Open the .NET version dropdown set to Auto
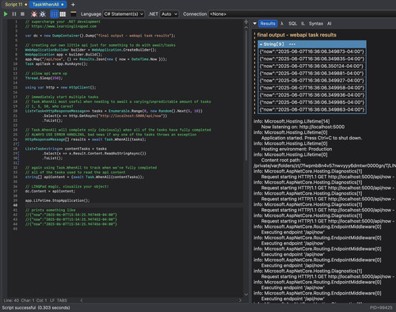This screenshot has height=312, width=396. point(169,14)
